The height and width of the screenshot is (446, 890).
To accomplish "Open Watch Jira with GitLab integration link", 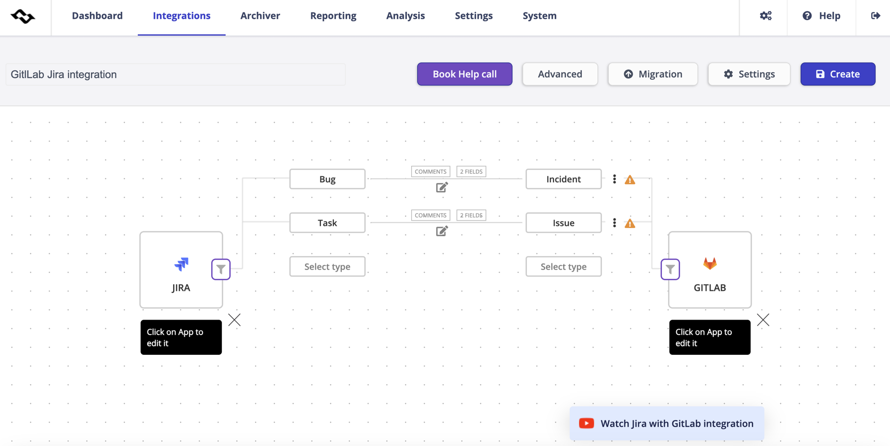I will (667, 423).
